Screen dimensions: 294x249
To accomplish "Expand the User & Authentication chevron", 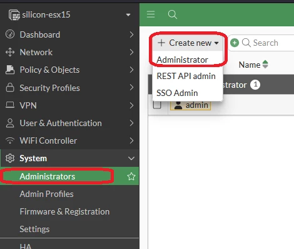I will [x=131, y=123].
